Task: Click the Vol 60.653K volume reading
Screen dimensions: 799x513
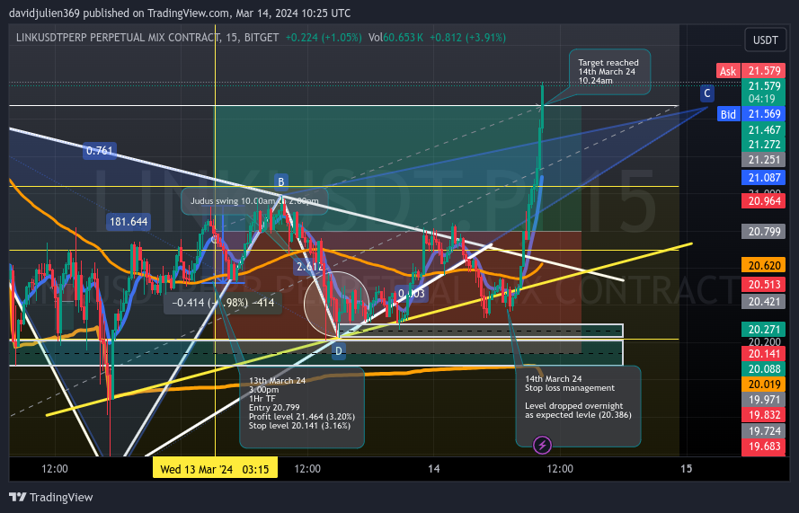Action: click(395, 37)
